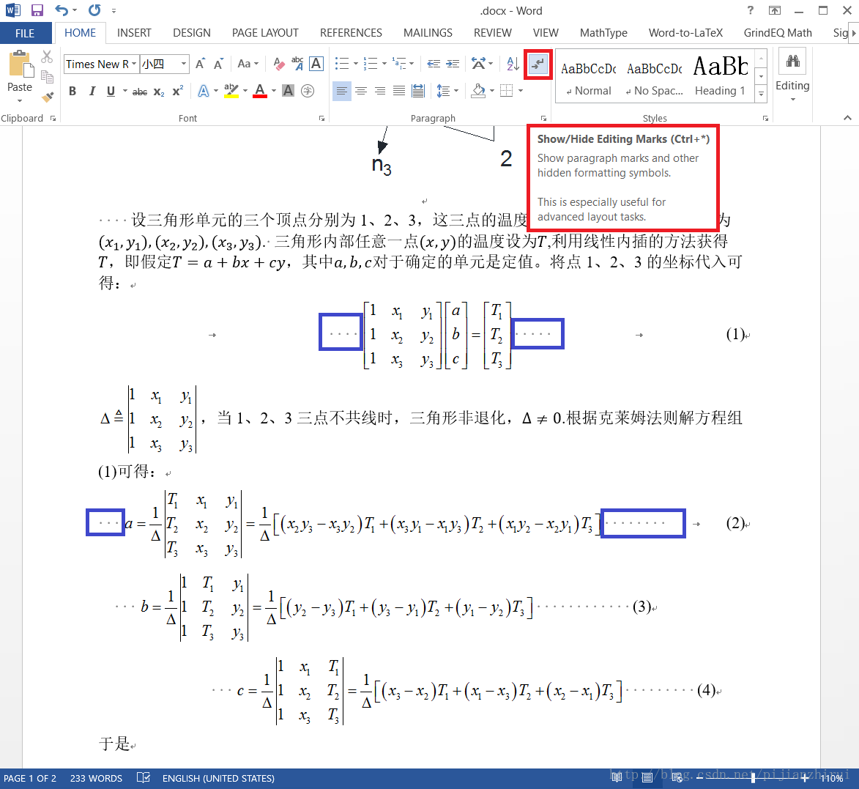Toggle Align Right paragraph alignment

coord(380,91)
